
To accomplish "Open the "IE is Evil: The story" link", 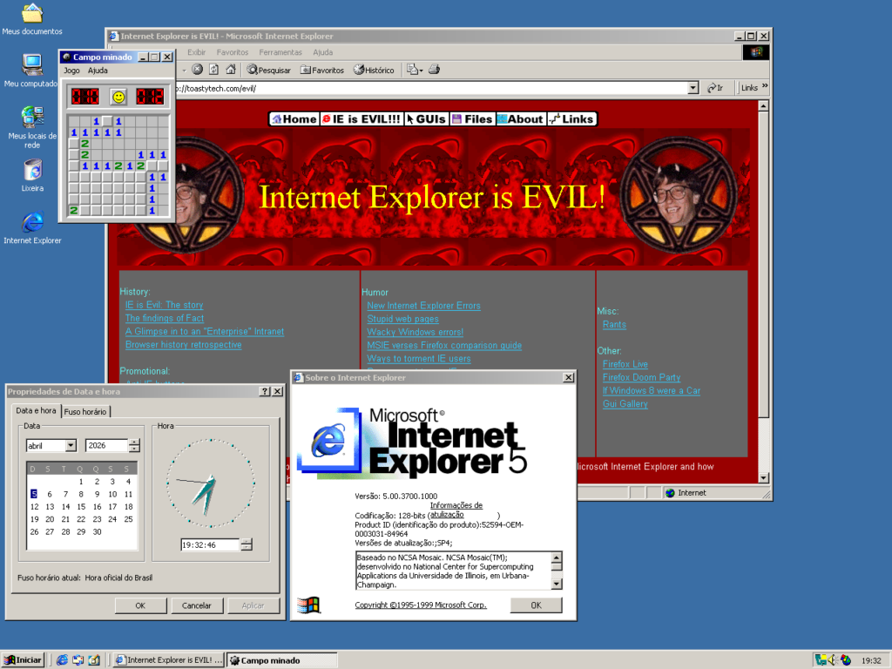I will tap(164, 305).
